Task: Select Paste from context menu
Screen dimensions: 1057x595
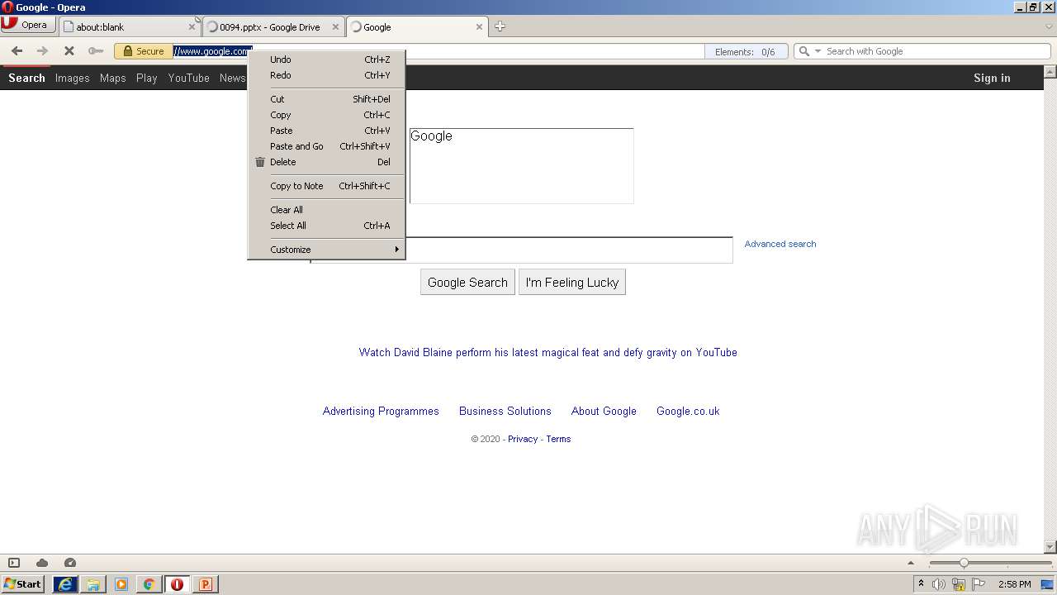Action: [x=326, y=131]
